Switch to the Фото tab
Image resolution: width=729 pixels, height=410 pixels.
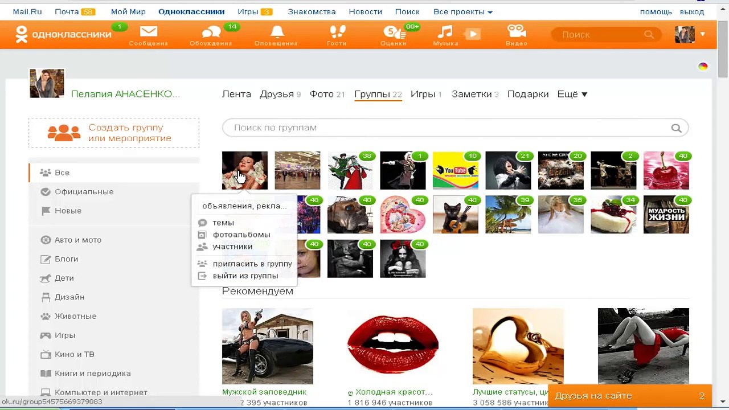(x=327, y=94)
